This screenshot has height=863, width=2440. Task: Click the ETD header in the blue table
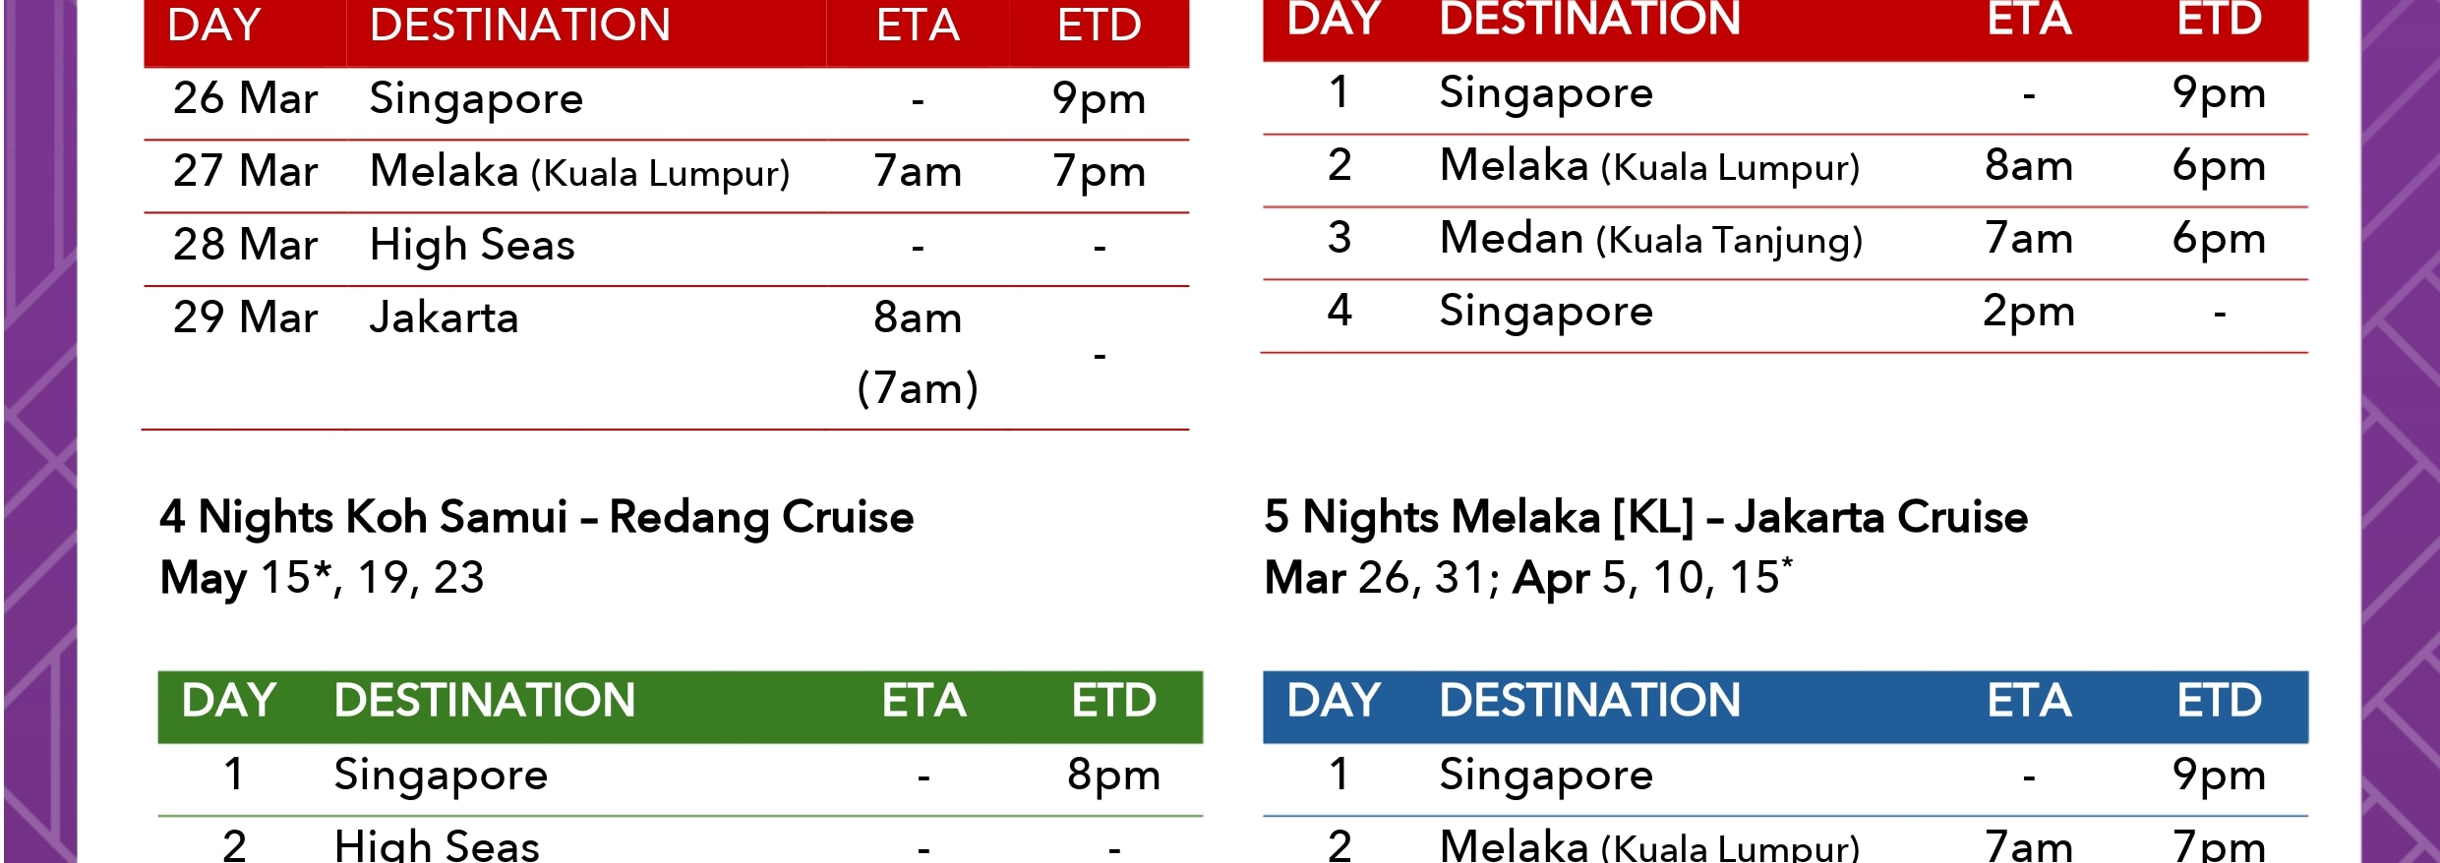(x=2220, y=701)
